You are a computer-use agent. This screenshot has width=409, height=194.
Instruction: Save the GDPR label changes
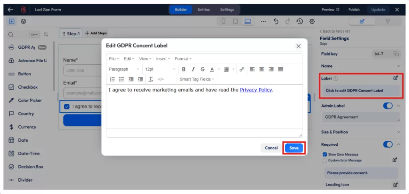tap(294, 148)
